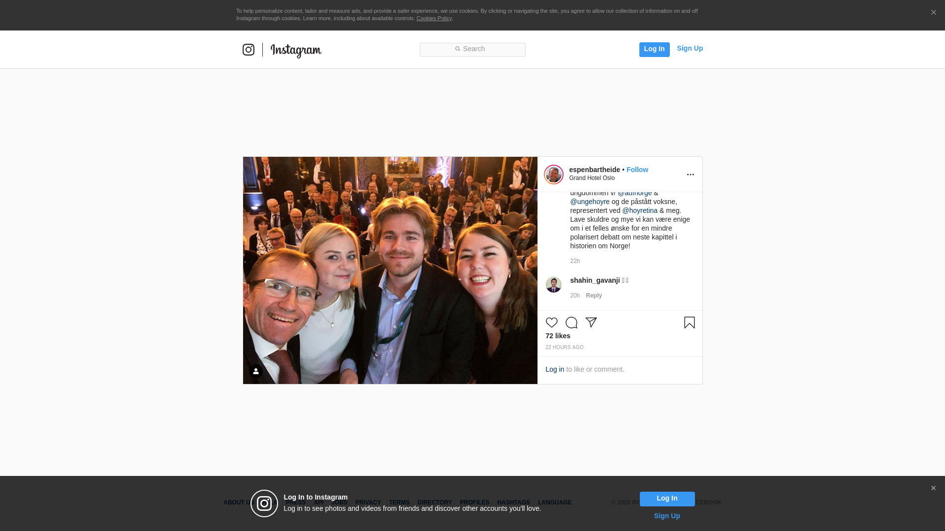The width and height of the screenshot is (945, 531).
Task: Click the Instagram camera glyph logo
Action: tap(249, 50)
